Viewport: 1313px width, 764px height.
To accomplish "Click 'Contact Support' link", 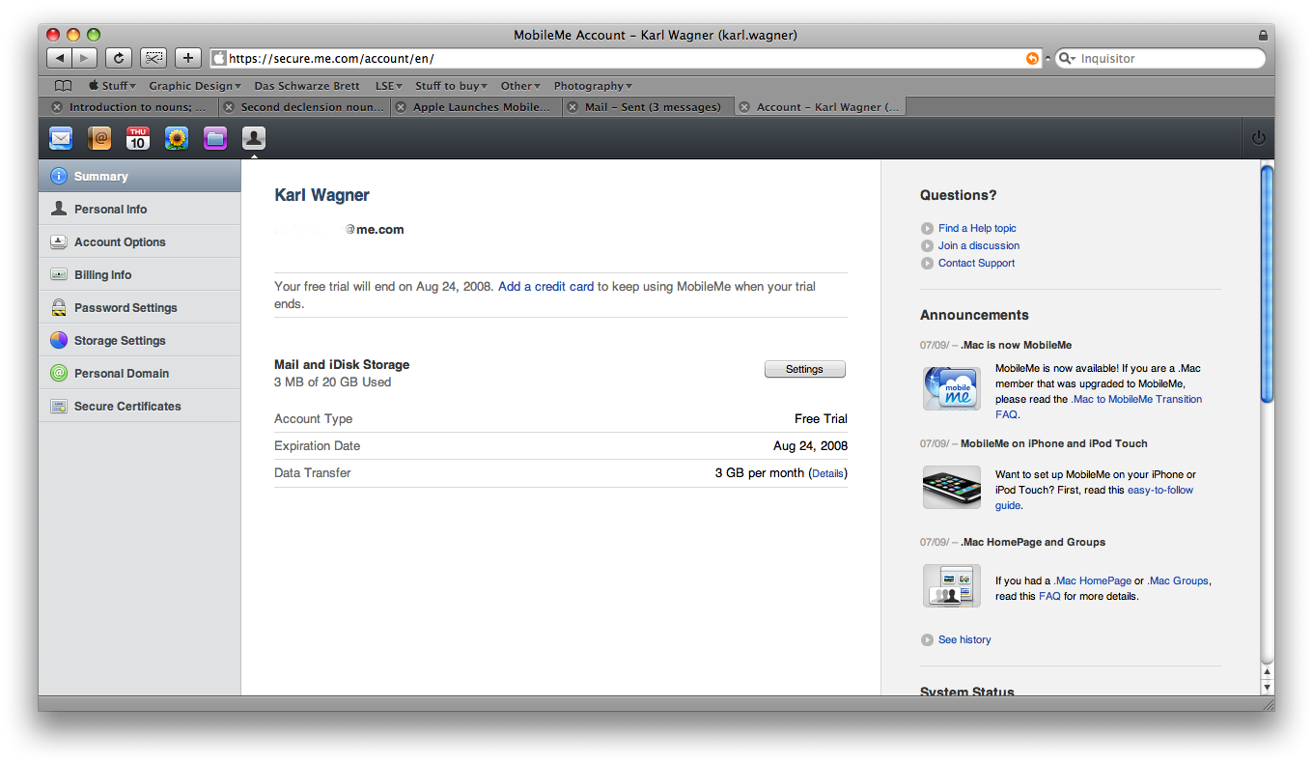I will click(x=976, y=263).
